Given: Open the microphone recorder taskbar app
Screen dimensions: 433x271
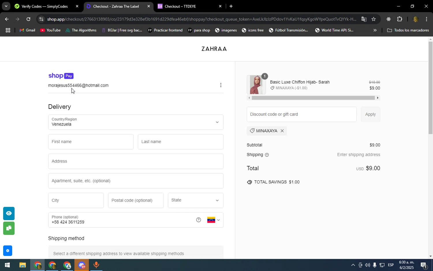Looking at the screenshot, I should 96,265.
